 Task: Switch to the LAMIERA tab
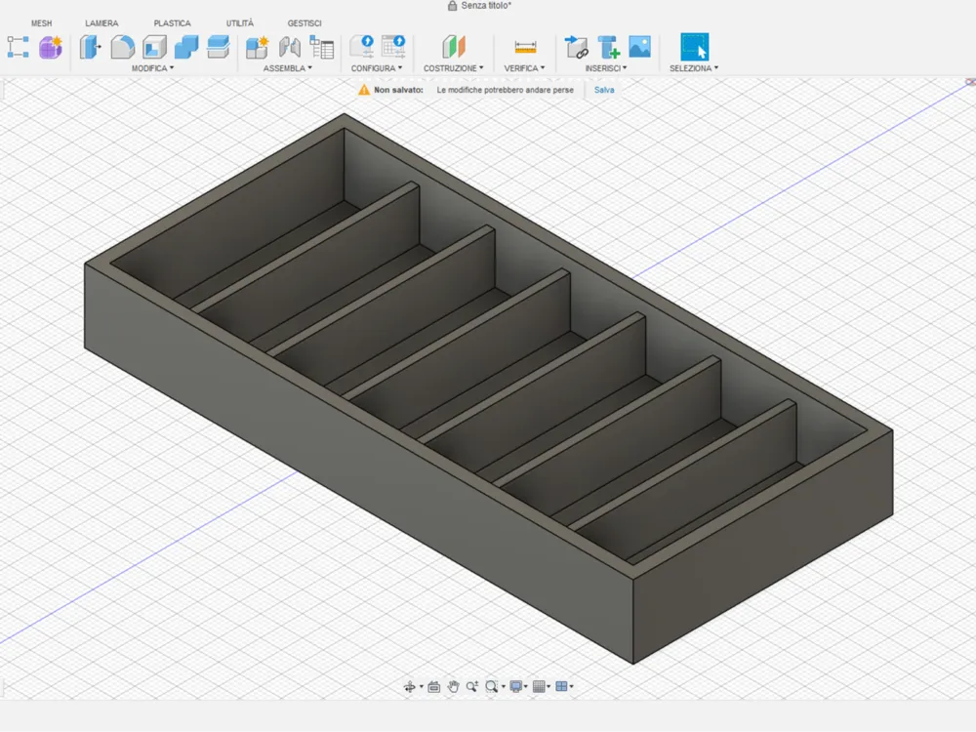pos(102,23)
